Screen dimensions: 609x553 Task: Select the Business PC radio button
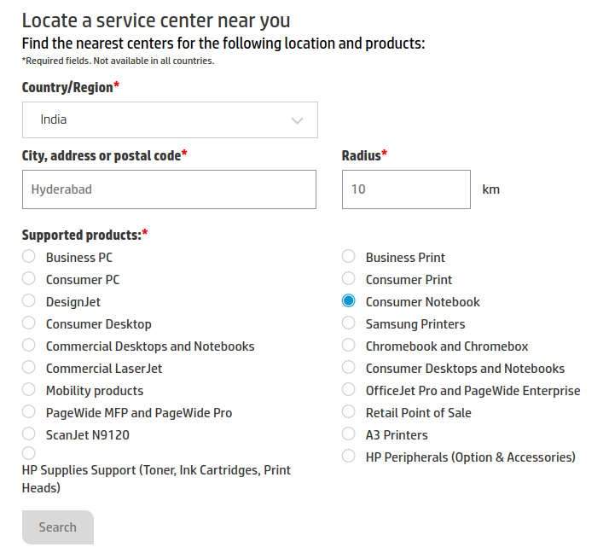coord(29,257)
